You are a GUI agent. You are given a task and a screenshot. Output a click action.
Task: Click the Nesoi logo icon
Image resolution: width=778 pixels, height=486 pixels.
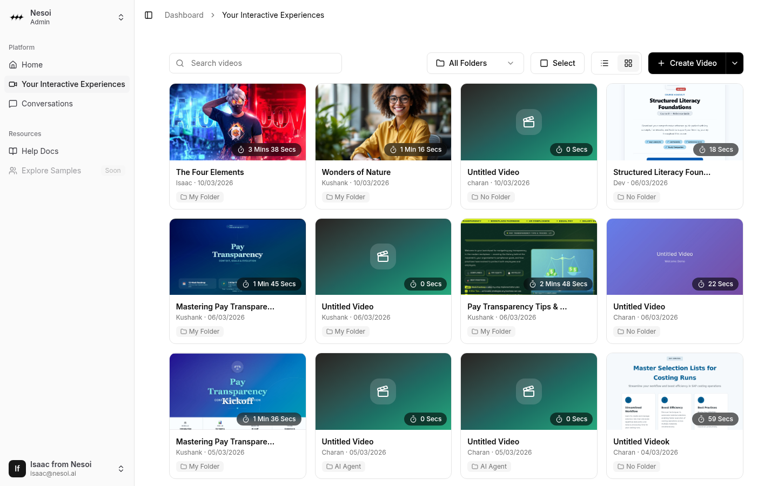[17, 17]
